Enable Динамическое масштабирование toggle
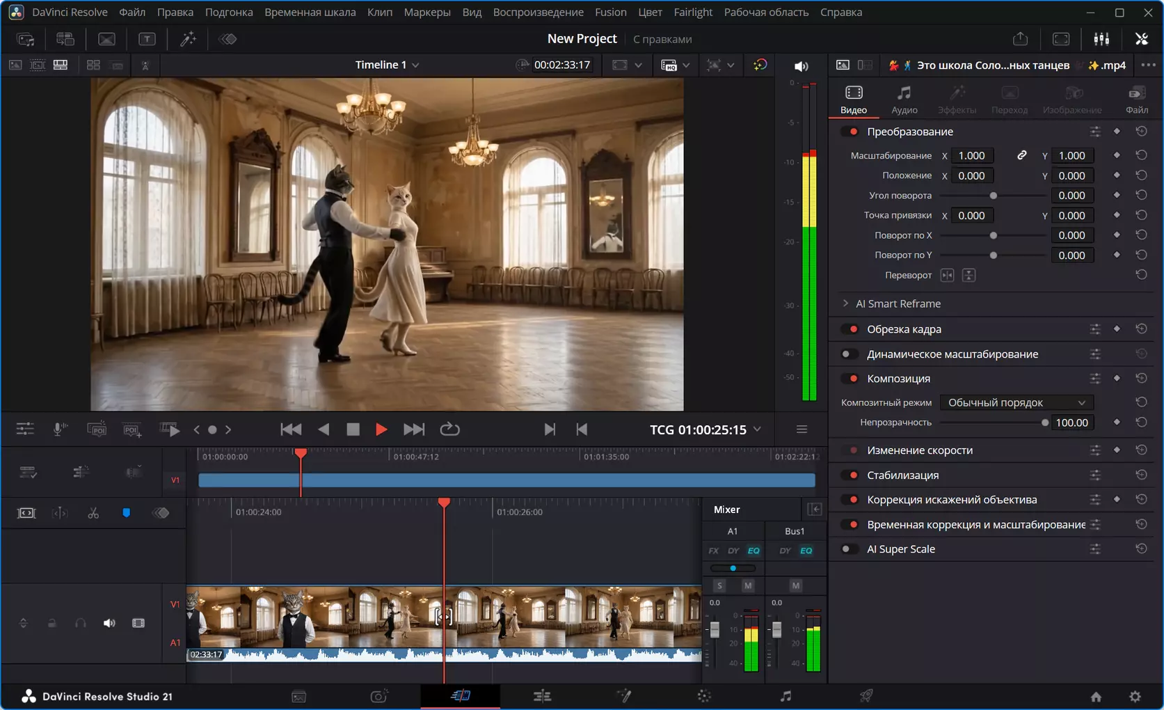The image size is (1164, 710). (x=850, y=354)
